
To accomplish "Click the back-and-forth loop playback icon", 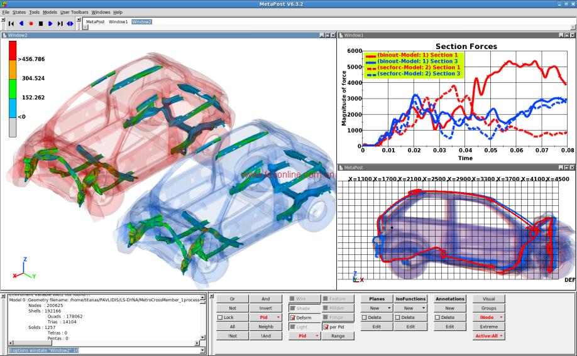I will [70, 23].
